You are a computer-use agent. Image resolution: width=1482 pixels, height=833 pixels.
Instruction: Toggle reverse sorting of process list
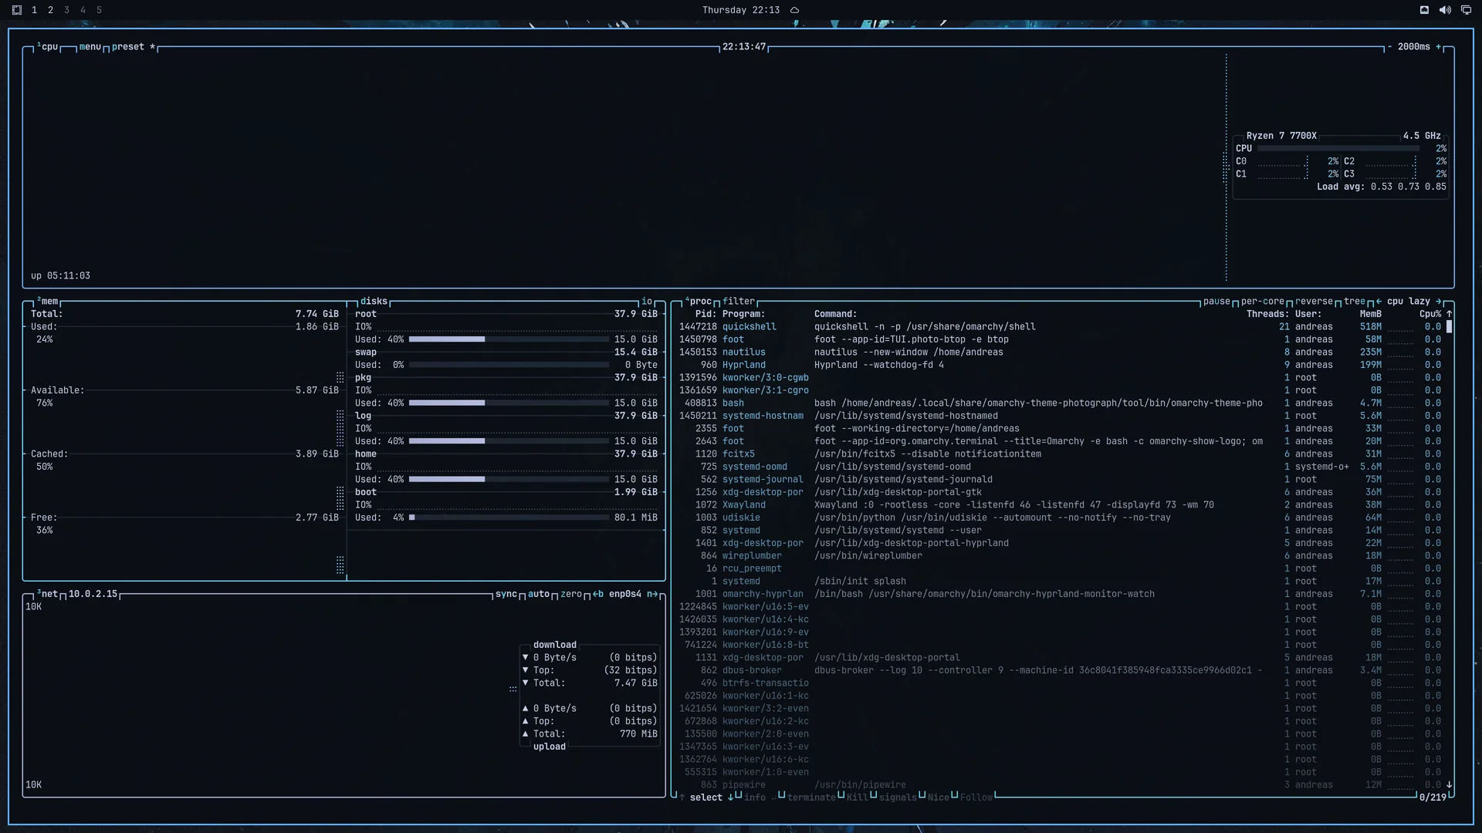1314,302
